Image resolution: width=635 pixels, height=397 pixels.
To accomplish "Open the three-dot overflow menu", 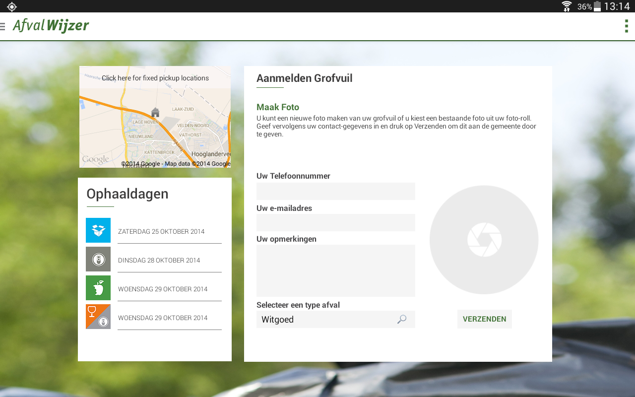I will click(x=627, y=26).
